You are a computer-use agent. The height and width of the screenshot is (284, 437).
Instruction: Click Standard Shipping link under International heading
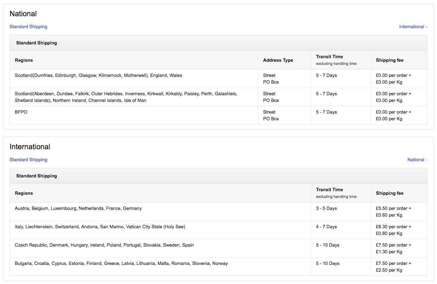pyautogui.click(x=28, y=160)
